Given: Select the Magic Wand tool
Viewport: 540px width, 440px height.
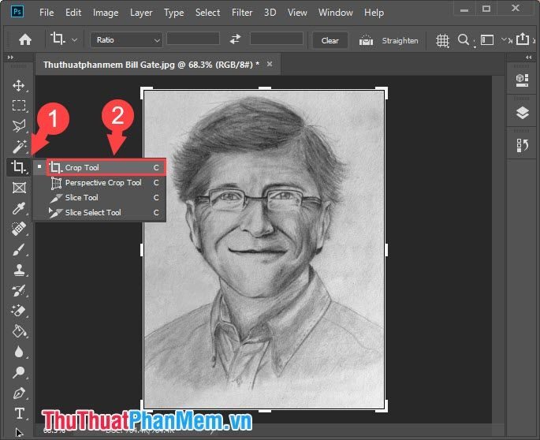Looking at the screenshot, I should click(x=19, y=147).
